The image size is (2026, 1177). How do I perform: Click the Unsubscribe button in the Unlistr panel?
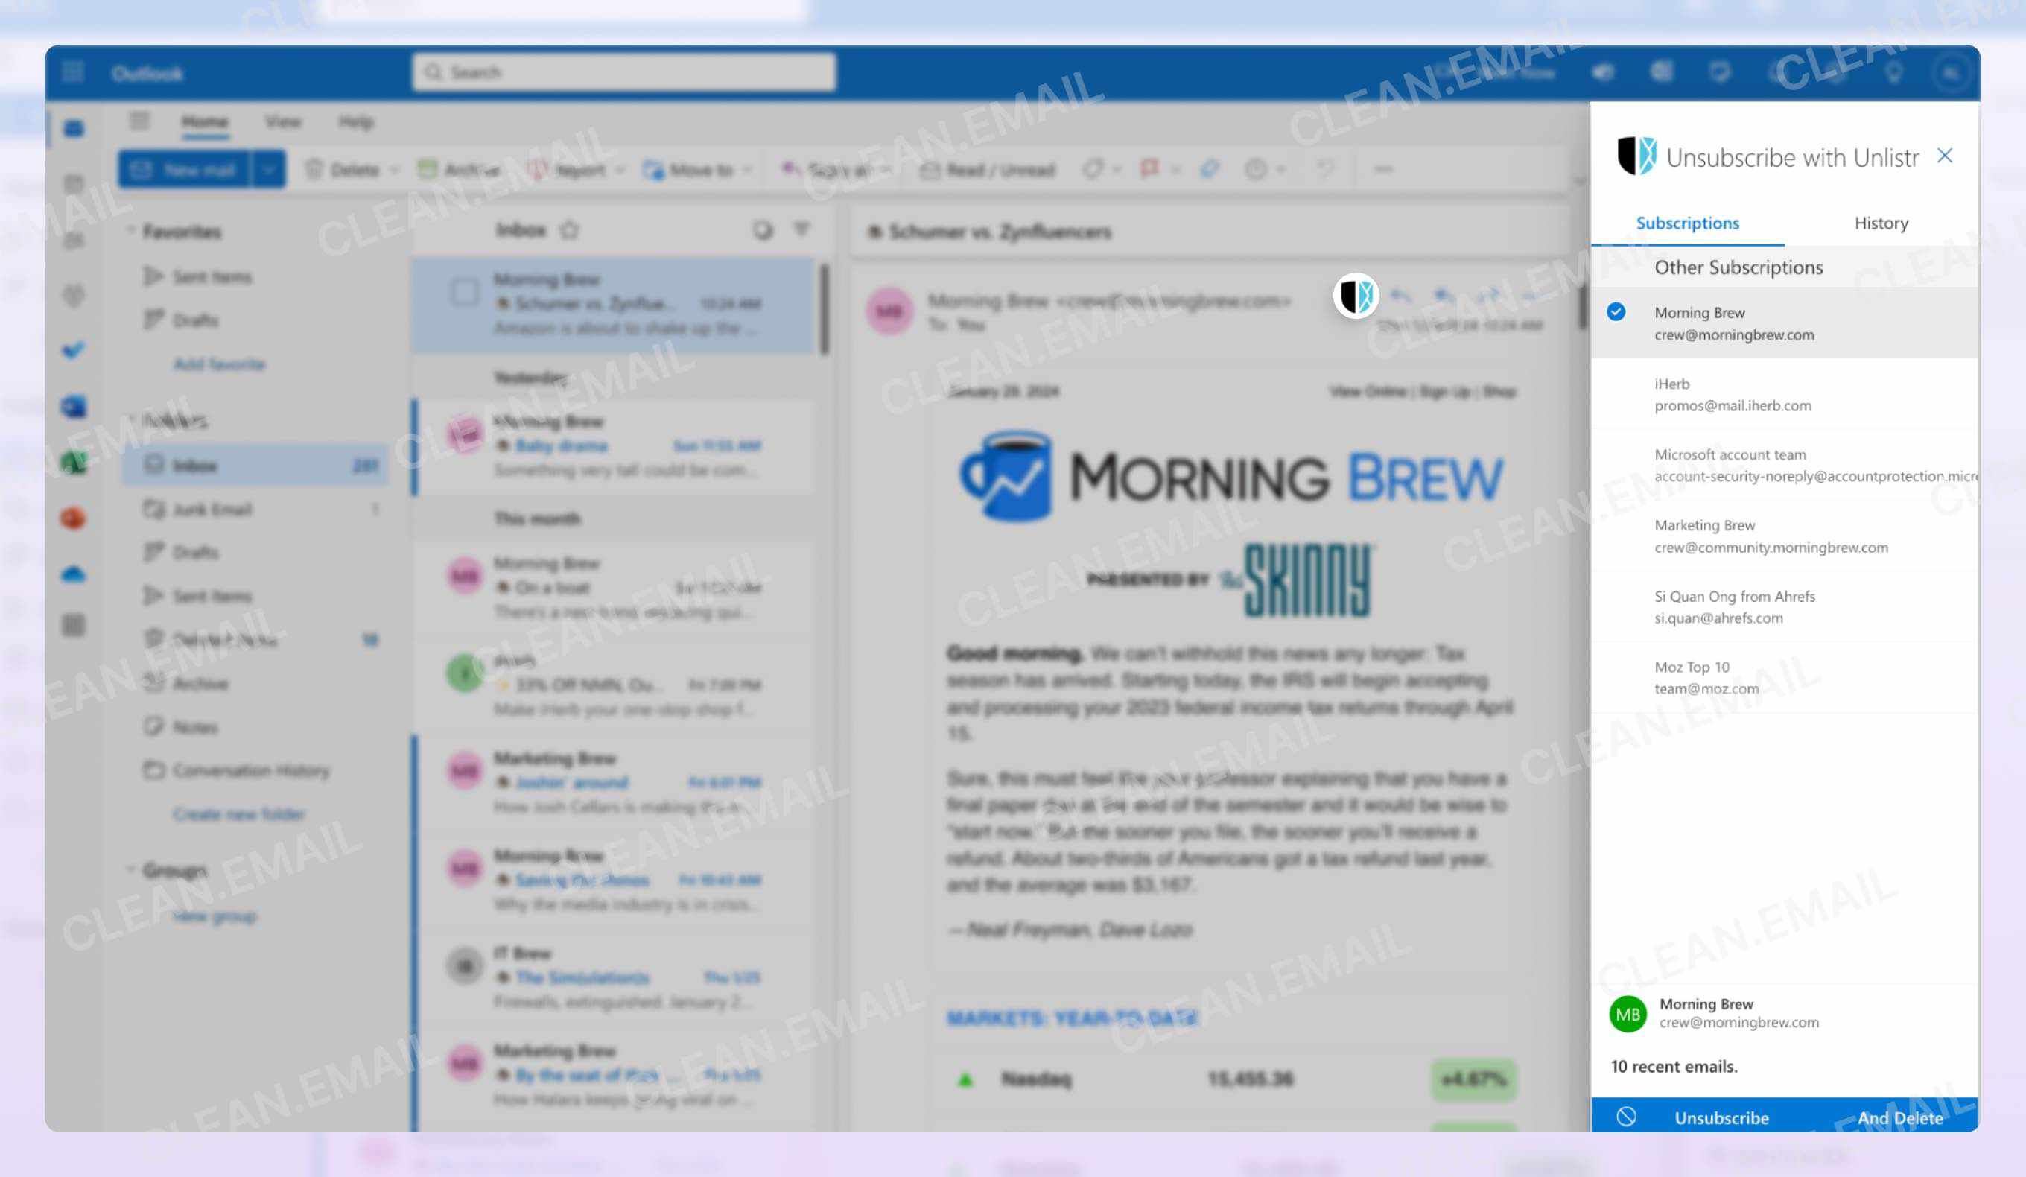(x=1721, y=1117)
